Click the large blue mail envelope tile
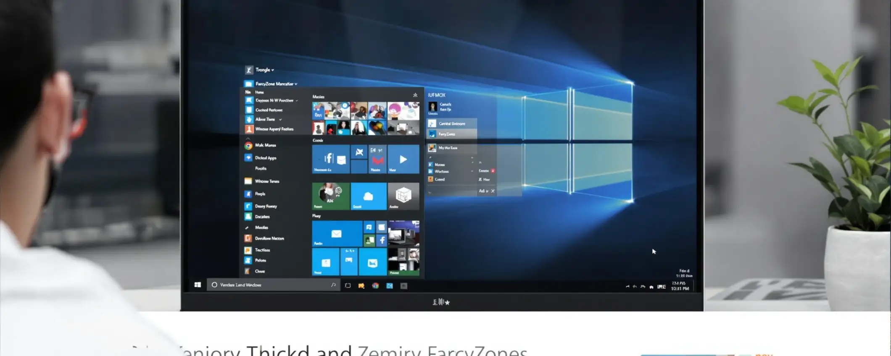This screenshot has width=891, height=356. point(337,234)
